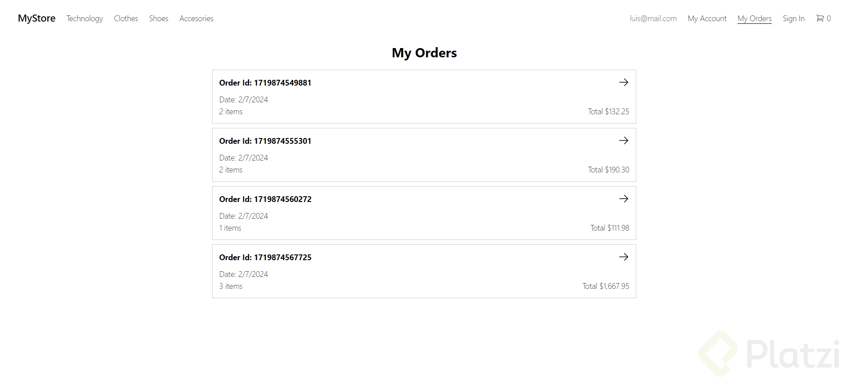
Task: Browse the Accesories category
Action: (196, 19)
